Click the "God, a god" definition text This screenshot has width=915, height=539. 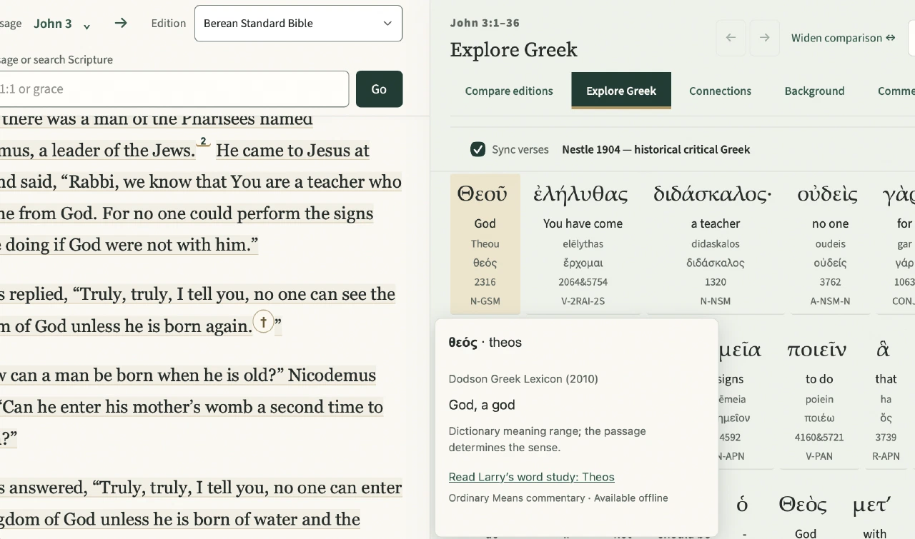(x=482, y=405)
